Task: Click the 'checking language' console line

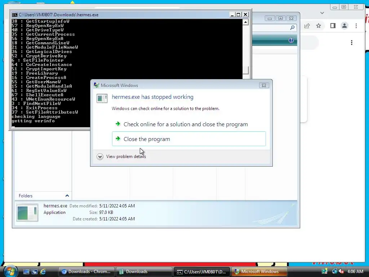Action: point(36,116)
